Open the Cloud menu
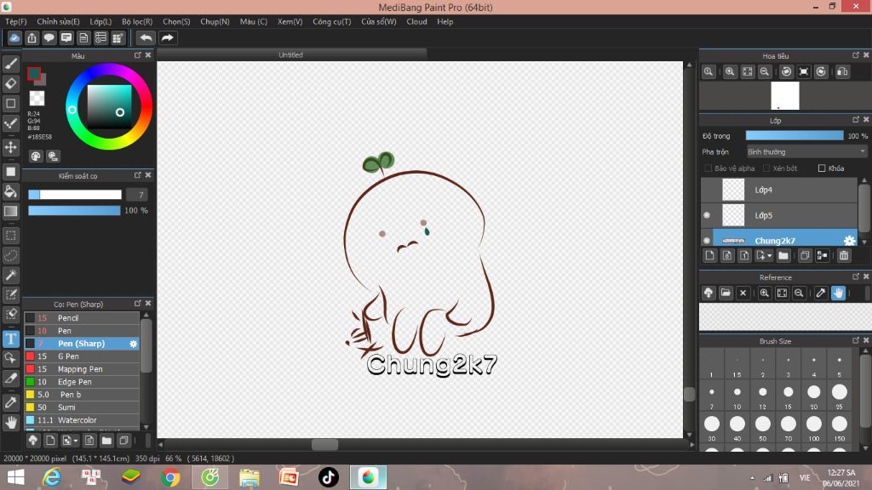The width and height of the screenshot is (872, 490). point(416,21)
